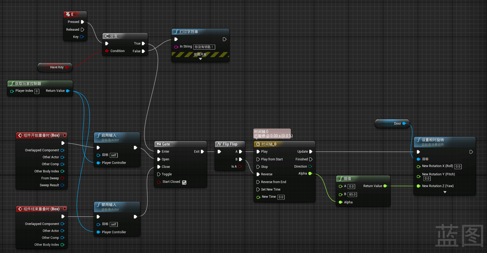Toggle the Start Closed checkbox on Gate

(184, 183)
